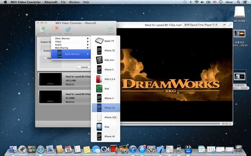
Task: Click the US flag input source icon
Action: tap(215, 2)
